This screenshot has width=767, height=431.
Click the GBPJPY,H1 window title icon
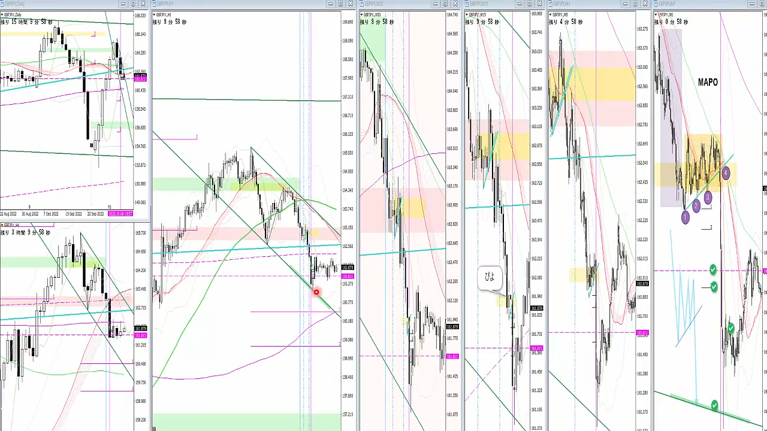click(155, 4)
